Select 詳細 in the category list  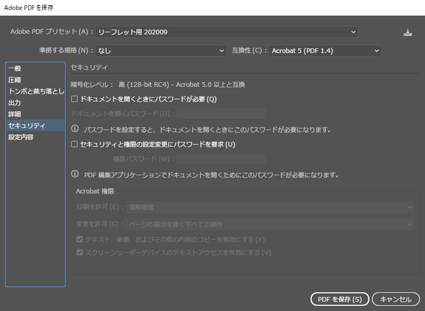(35, 114)
